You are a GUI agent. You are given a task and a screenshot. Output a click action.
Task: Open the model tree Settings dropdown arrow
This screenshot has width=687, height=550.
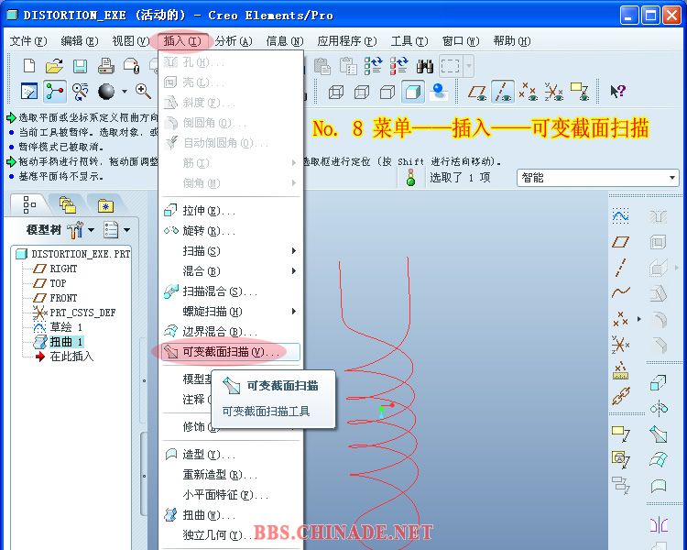coord(91,230)
